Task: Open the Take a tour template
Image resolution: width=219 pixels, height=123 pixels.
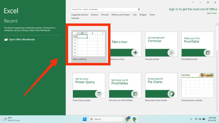Action: [x=126, y=44]
